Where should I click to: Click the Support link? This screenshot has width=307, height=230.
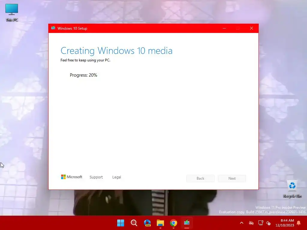click(96, 177)
